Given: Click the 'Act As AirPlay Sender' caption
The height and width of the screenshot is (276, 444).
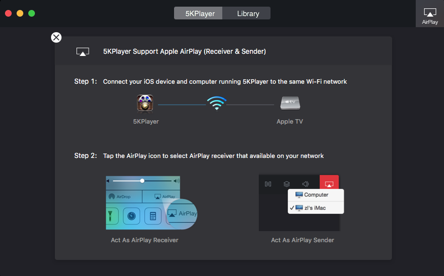Looking at the screenshot, I should [x=303, y=240].
